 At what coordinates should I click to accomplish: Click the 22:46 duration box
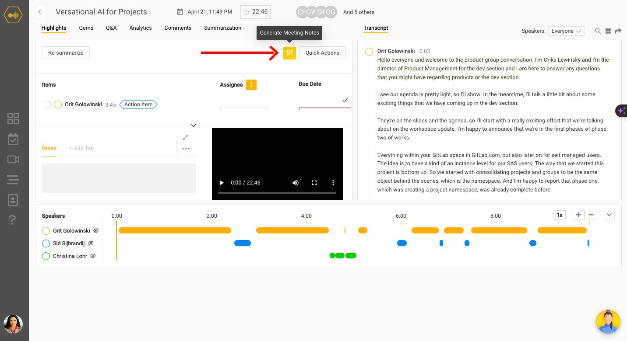pos(255,12)
